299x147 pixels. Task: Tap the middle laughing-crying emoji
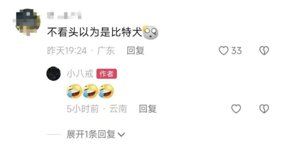point(90,91)
